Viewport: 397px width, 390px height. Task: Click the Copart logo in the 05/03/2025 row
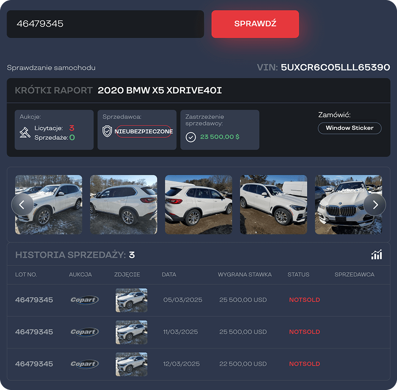(x=85, y=300)
